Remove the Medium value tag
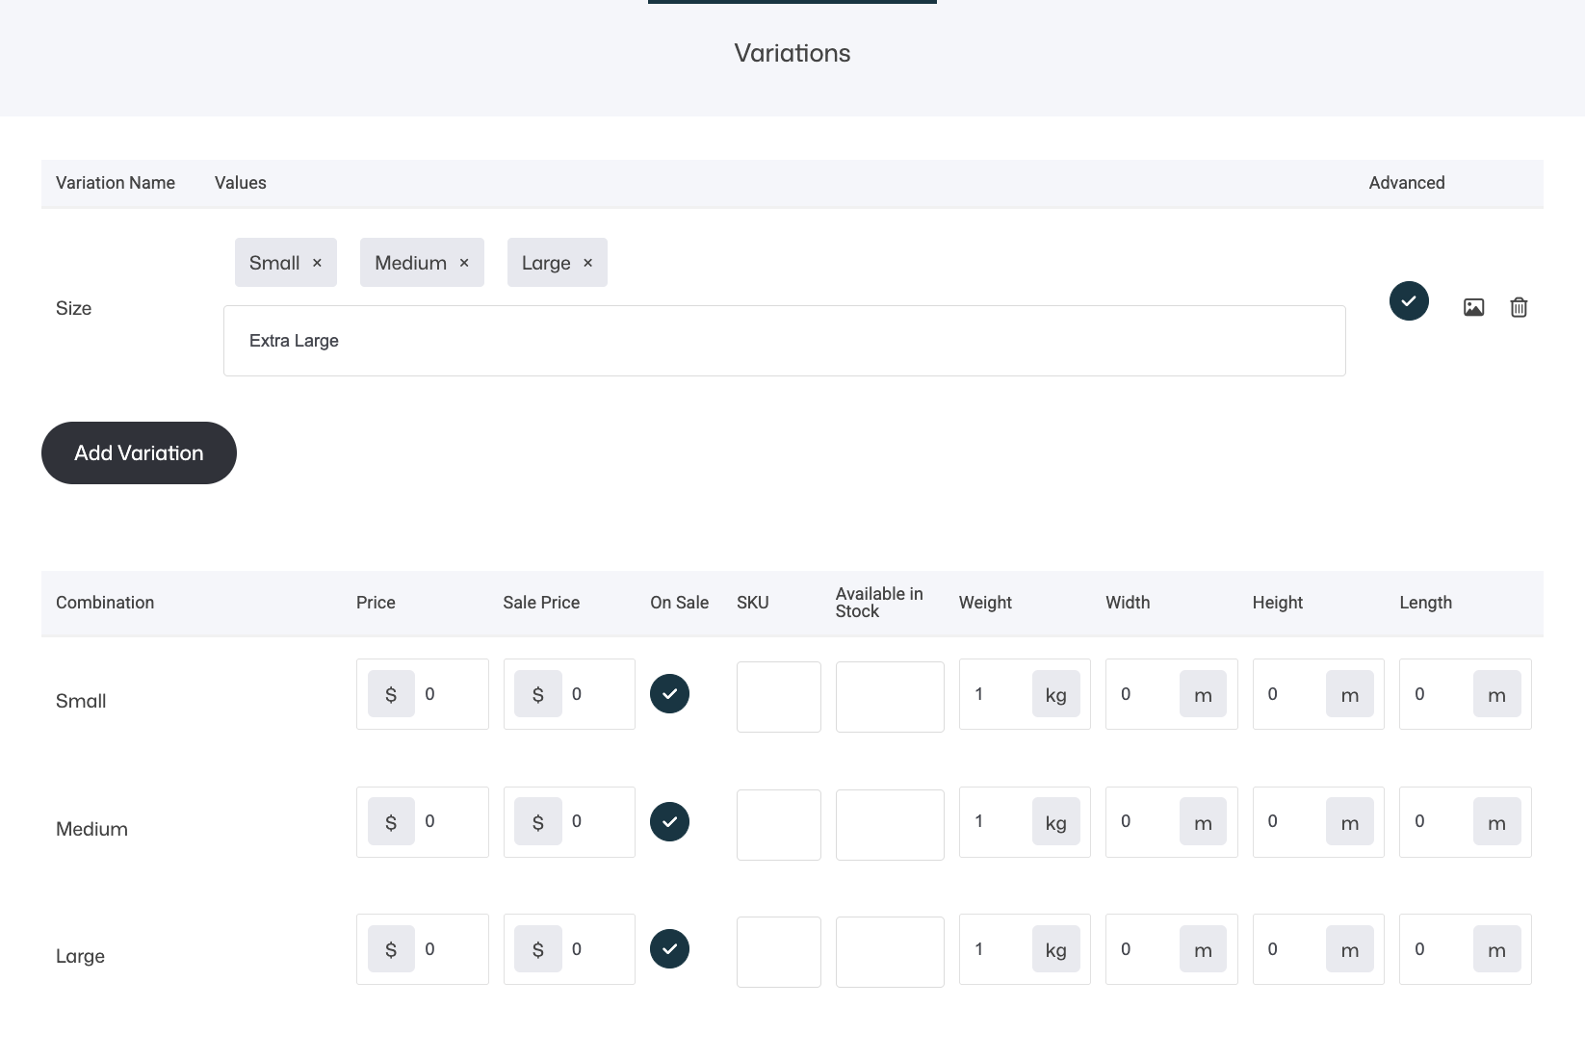 (x=464, y=263)
